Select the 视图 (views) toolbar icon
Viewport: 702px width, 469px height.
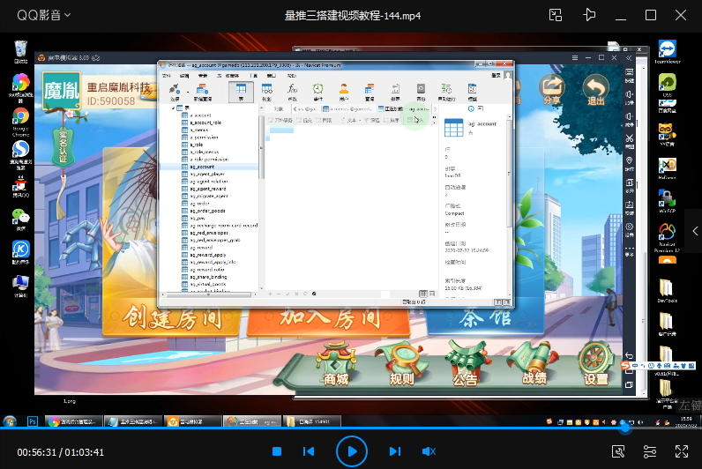pyautogui.click(x=267, y=92)
